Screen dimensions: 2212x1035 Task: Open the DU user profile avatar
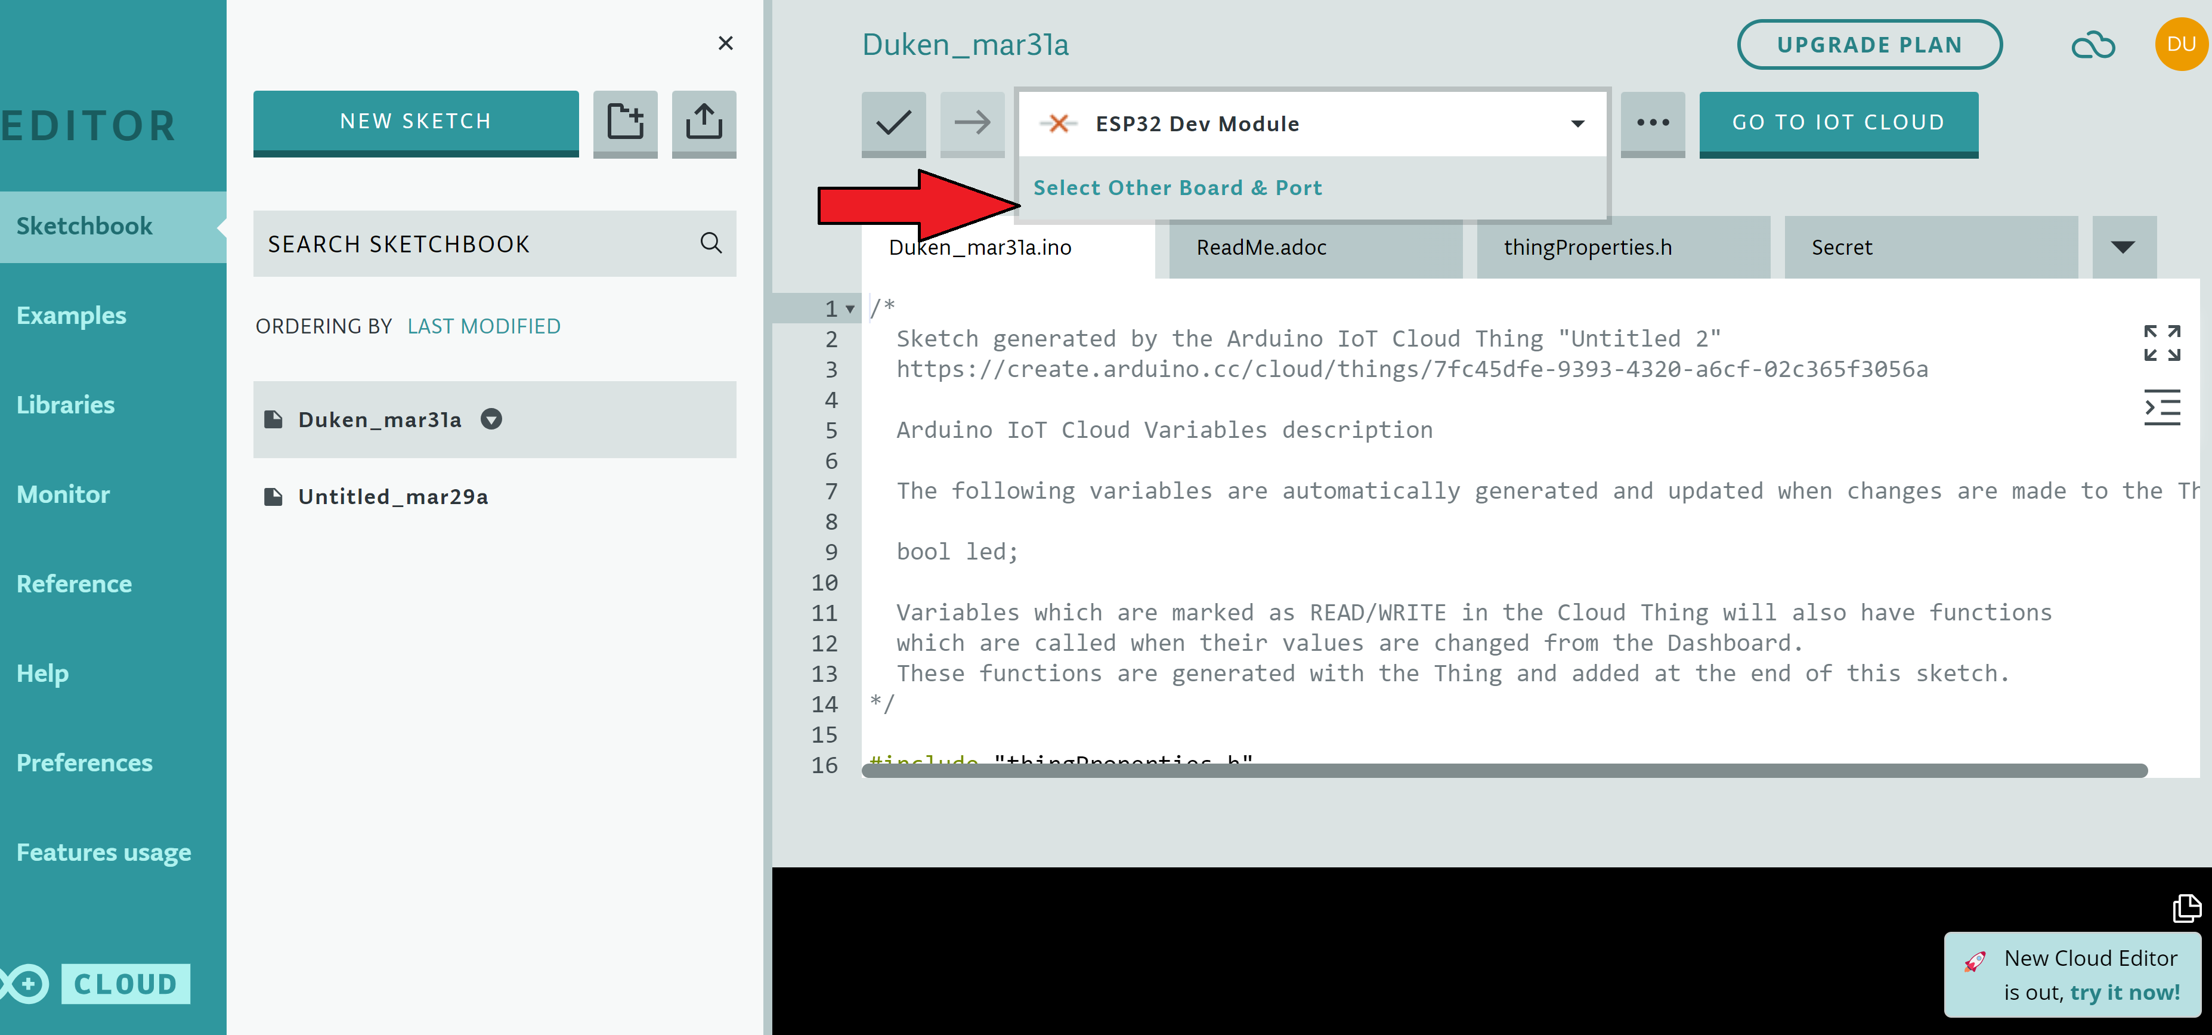click(2181, 44)
